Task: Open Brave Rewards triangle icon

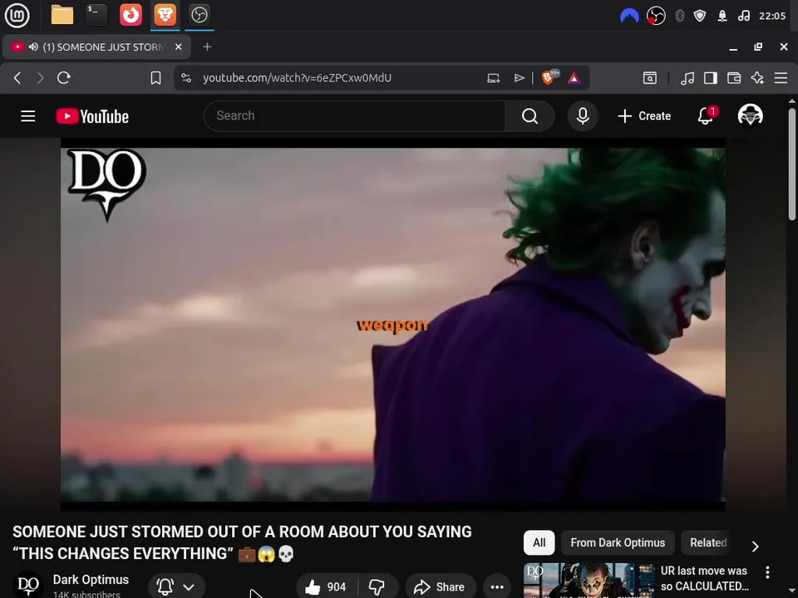Action: (x=574, y=78)
